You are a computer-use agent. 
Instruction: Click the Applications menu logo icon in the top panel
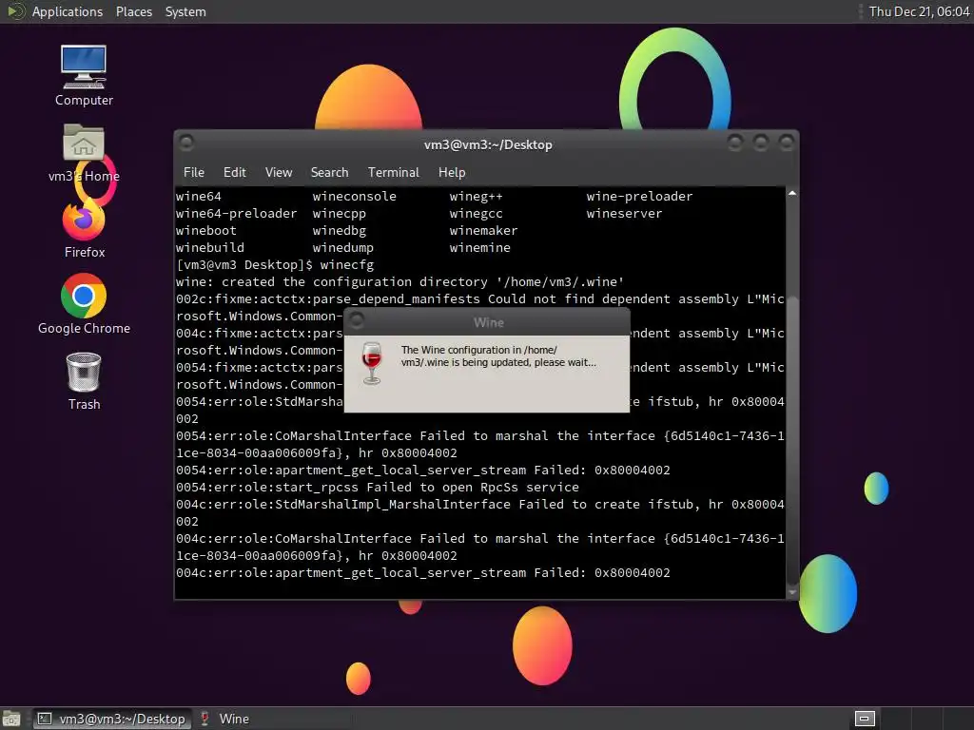[15, 11]
